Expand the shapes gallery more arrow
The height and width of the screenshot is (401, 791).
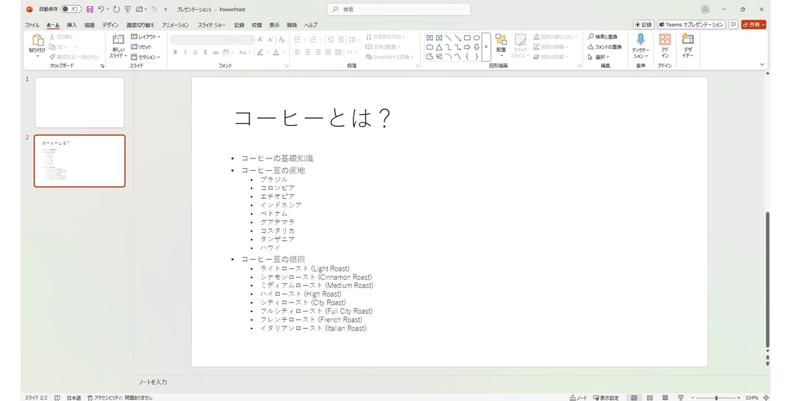pyautogui.click(x=486, y=47)
